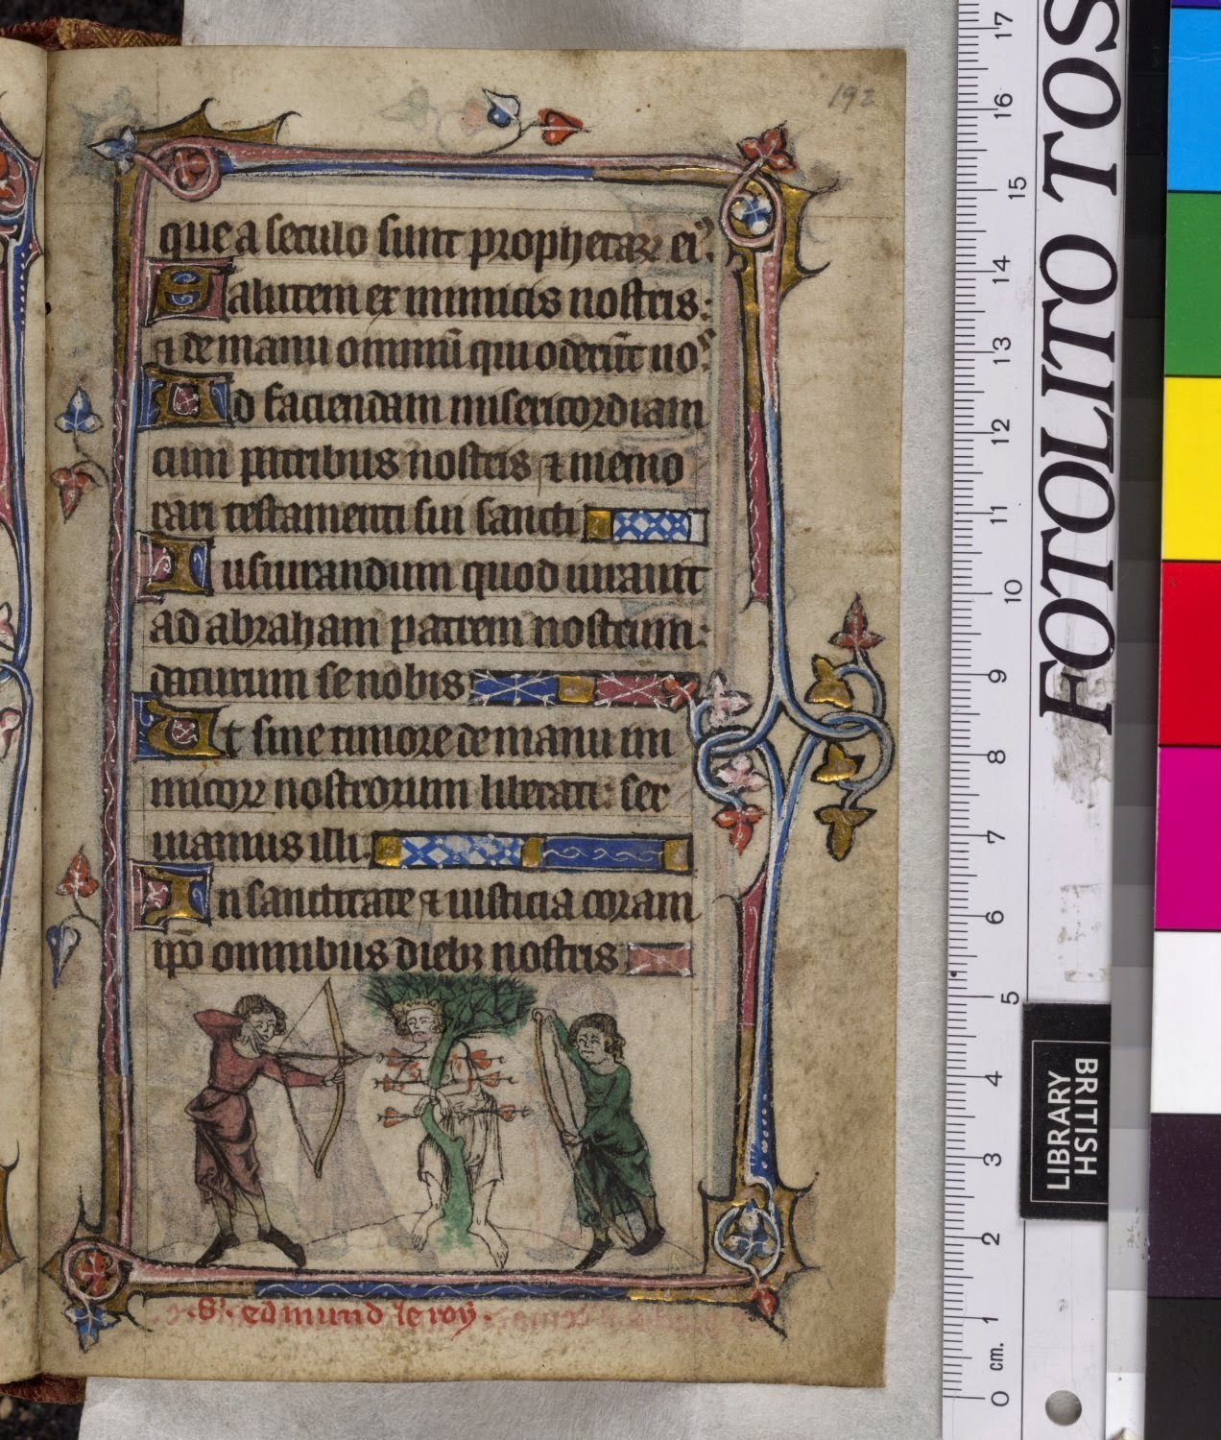Click the blue diamond line filler after 'sancti'

[x=651, y=525]
